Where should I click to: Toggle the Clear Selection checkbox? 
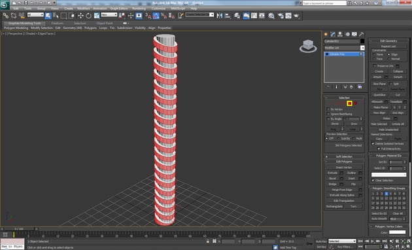[x=373, y=181]
